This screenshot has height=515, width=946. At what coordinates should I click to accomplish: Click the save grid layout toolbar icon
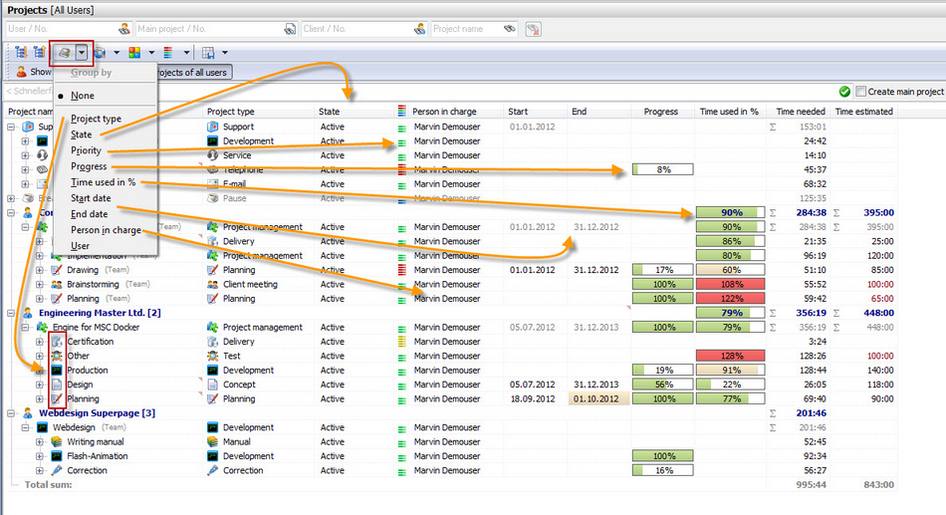coord(208,53)
